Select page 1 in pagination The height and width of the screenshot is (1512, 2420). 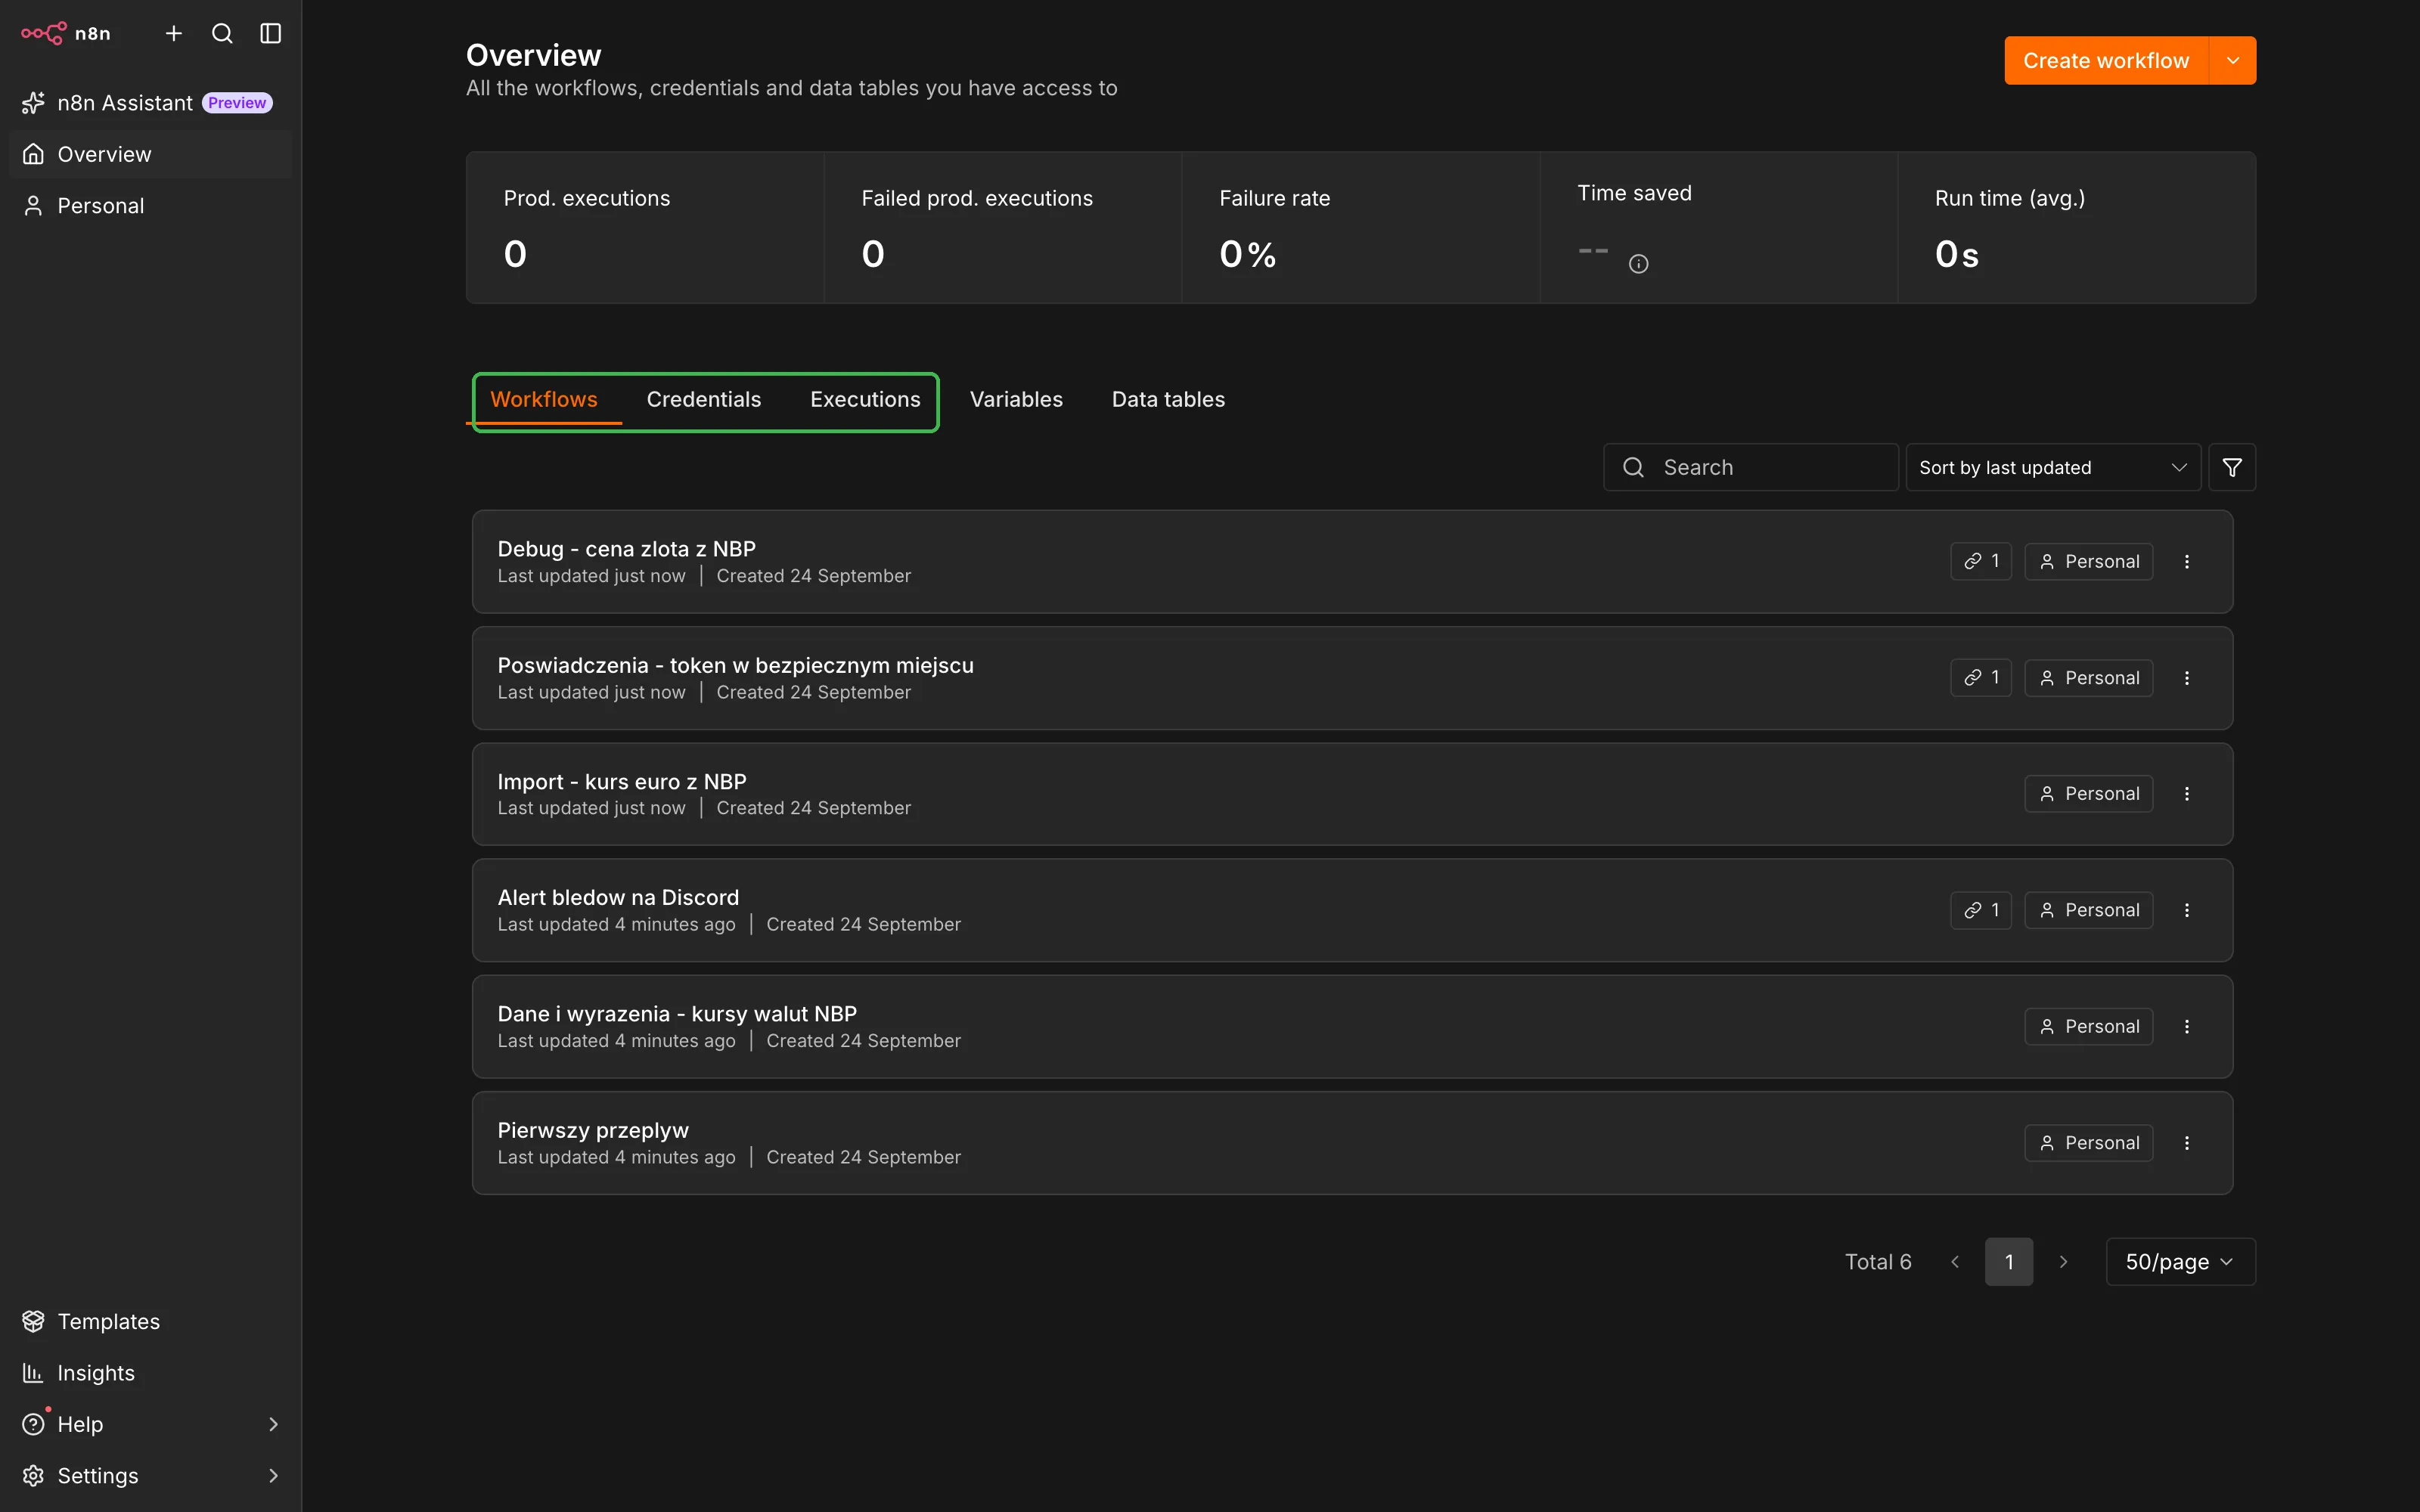pyautogui.click(x=2009, y=1262)
